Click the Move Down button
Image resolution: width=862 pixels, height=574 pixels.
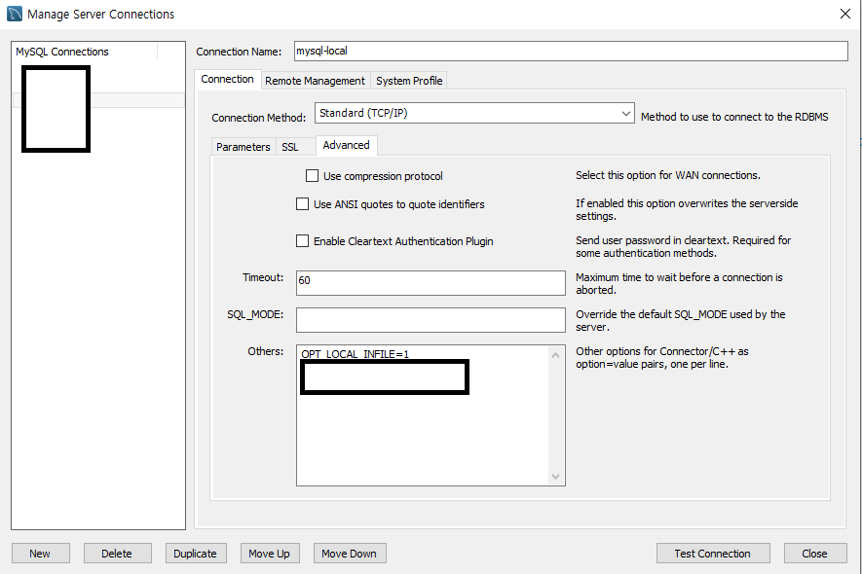pyautogui.click(x=350, y=554)
